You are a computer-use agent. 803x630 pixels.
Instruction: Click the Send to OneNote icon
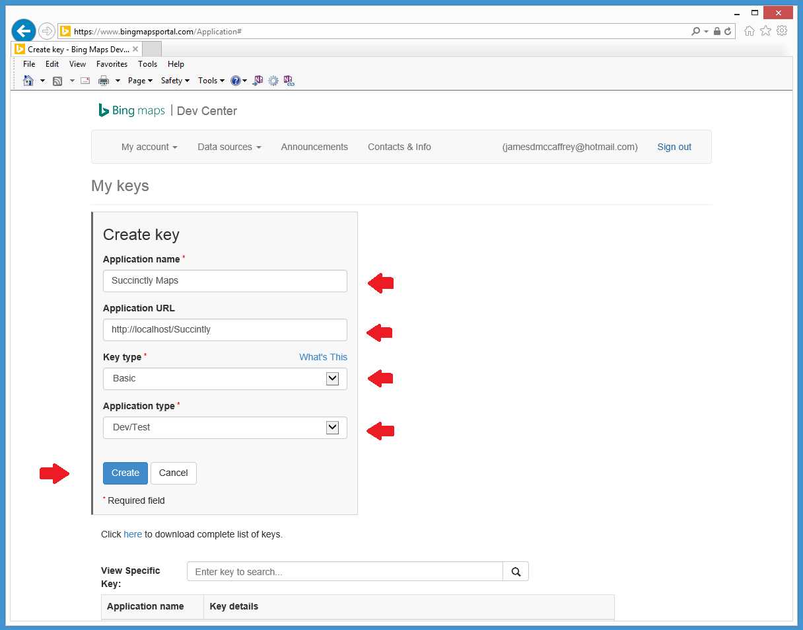[x=258, y=81]
